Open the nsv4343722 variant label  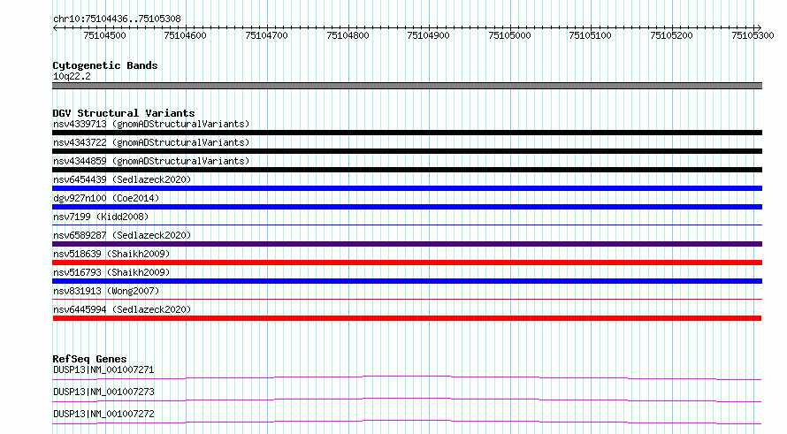pyautogui.click(x=151, y=142)
